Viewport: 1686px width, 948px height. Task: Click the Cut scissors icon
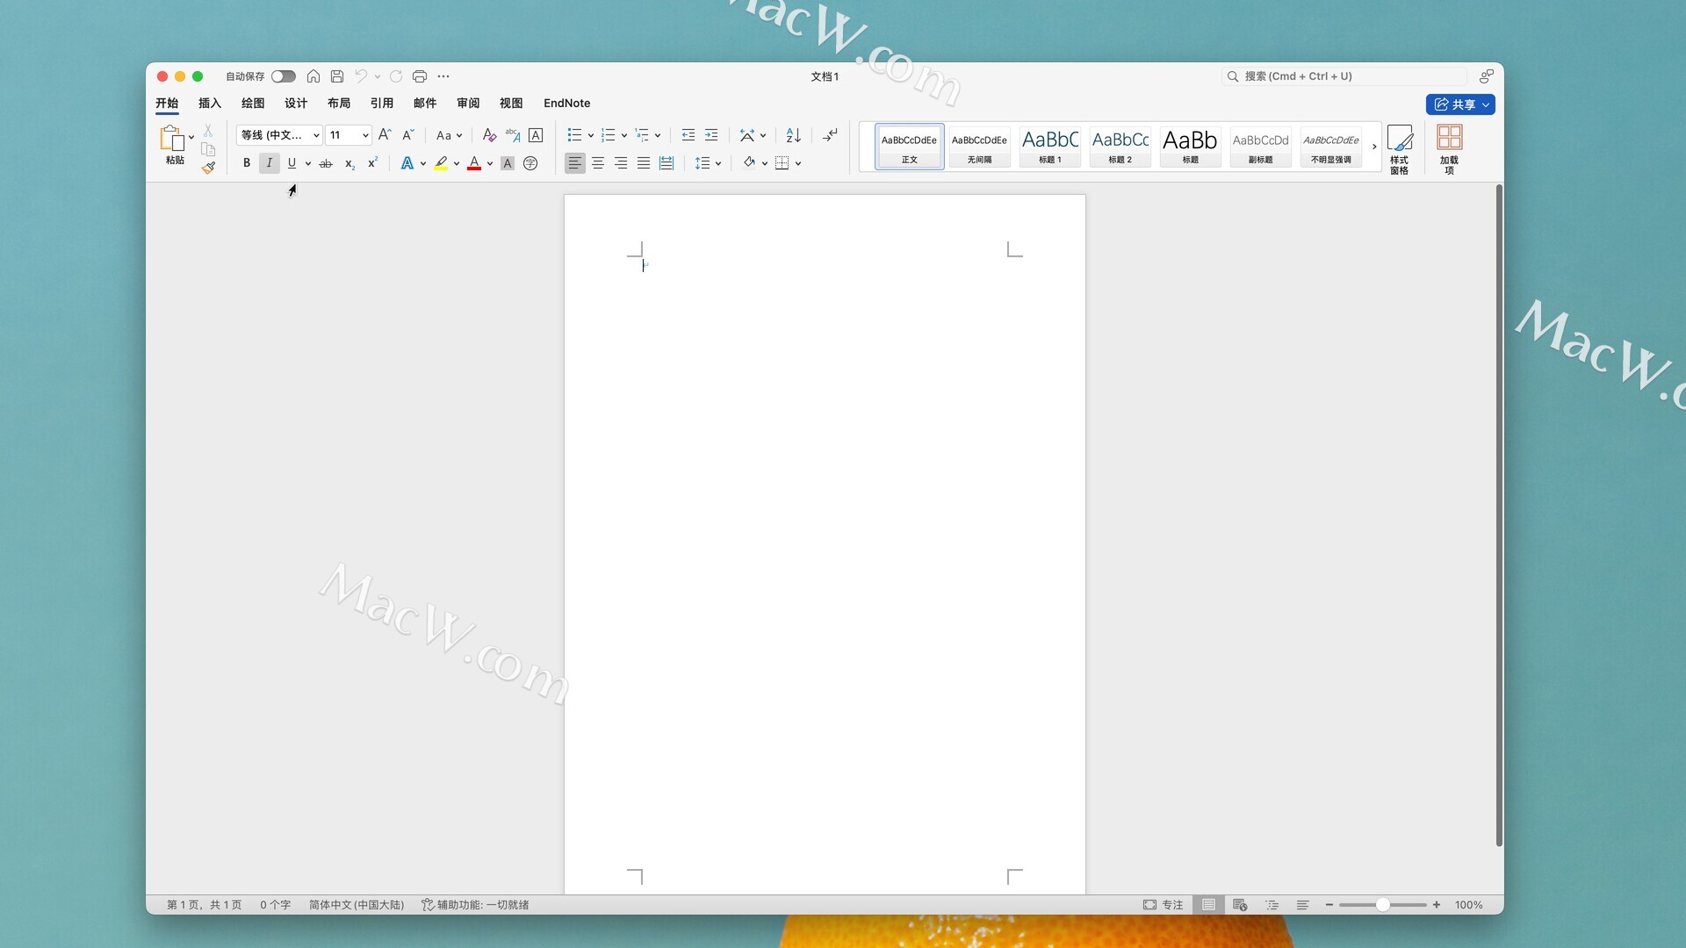pos(208,130)
